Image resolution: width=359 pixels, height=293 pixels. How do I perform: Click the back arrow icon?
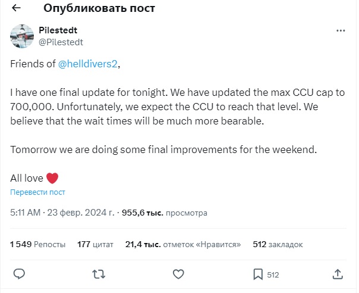coord(16,8)
